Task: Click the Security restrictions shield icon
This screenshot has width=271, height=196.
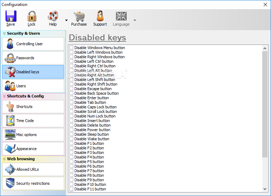Action: tap(10, 183)
